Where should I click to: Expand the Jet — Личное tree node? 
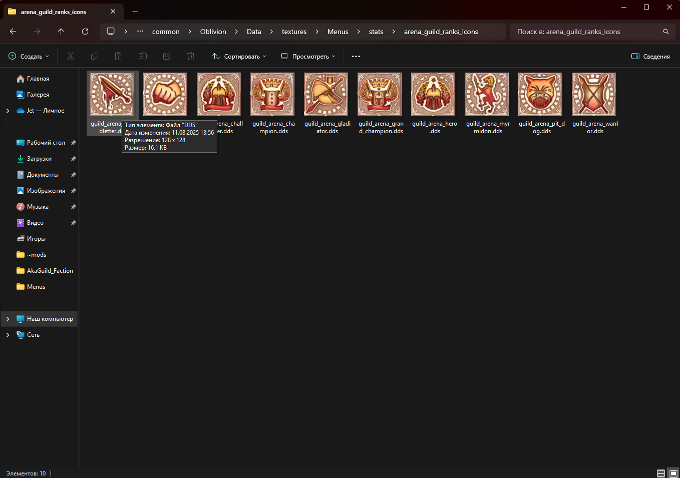tap(8, 111)
